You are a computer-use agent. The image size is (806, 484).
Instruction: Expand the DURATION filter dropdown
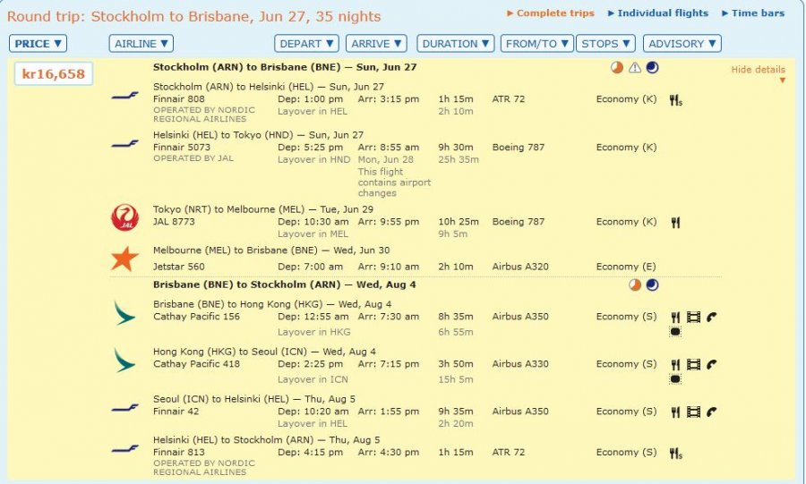click(456, 44)
